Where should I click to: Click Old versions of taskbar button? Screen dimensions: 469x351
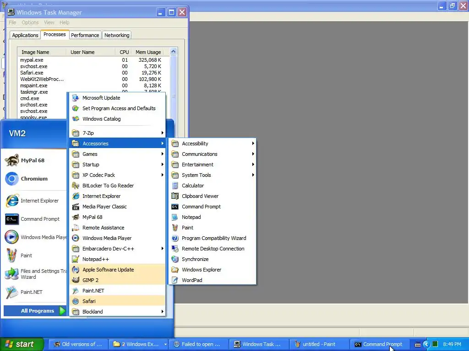pos(78,345)
